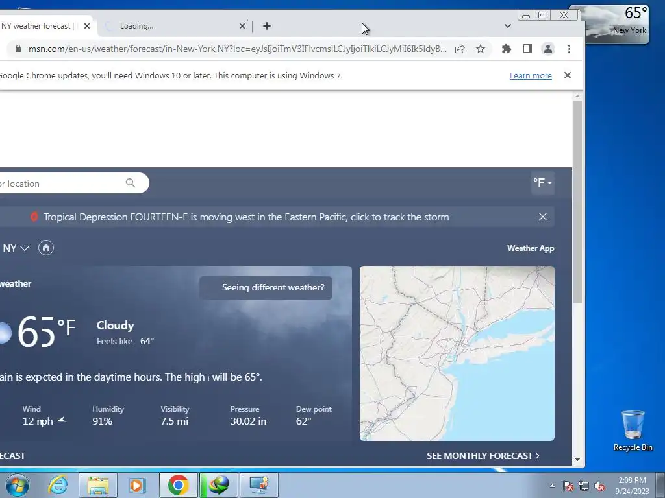Click the Show desktop button
The width and height of the screenshot is (665, 498).
(660, 485)
